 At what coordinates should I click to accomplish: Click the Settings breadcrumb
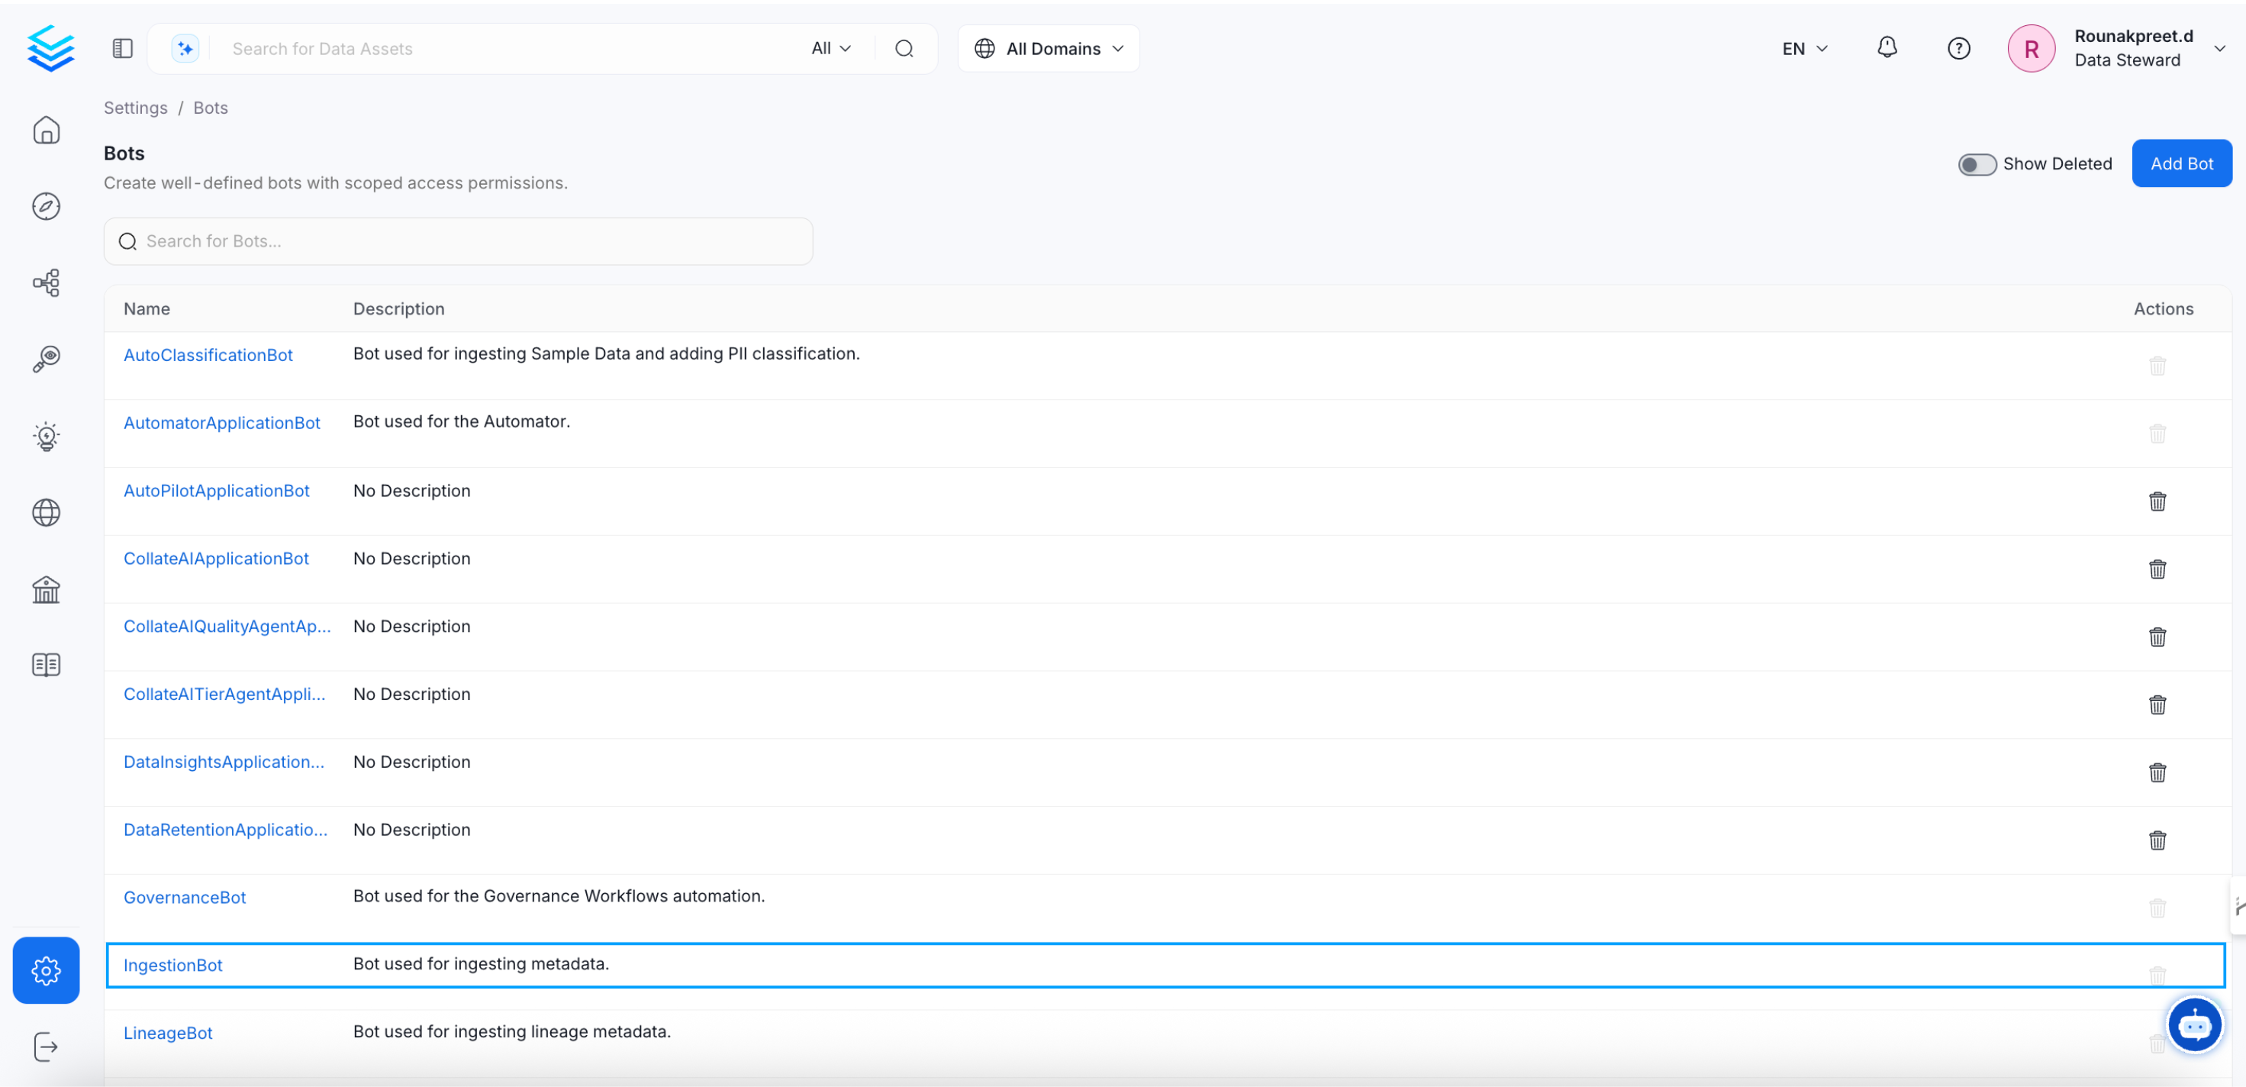tap(135, 108)
